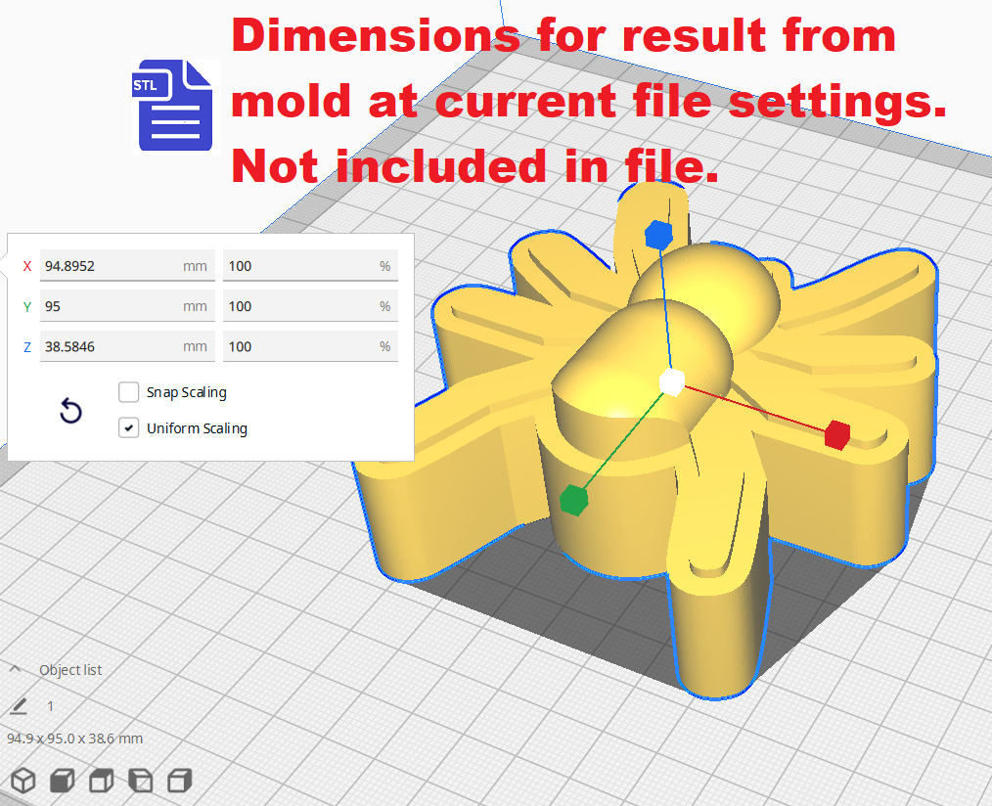Screen dimensions: 992x806
Task: Select the left side view cube icon
Action: (140, 781)
